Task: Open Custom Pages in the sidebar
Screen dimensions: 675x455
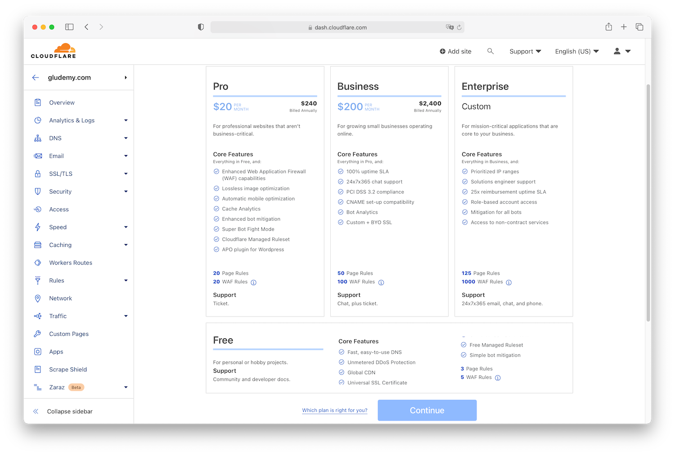Action: click(69, 334)
